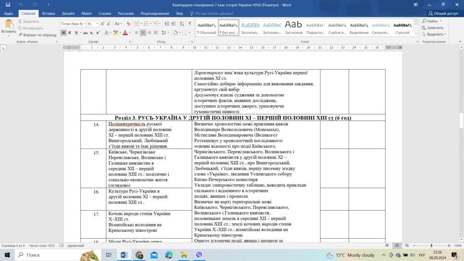Switch to the Ссылки tab
The height and width of the screenshot is (261, 464).
point(105,13)
